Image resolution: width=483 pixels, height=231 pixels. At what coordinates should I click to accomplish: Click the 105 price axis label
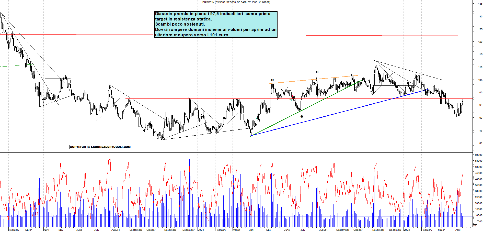480,80
